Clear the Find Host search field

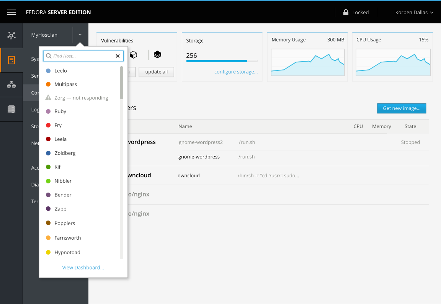pyautogui.click(x=118, y=56)
